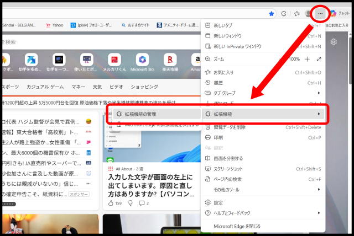This screenshot has width=354, height=236.
Task: Expand the タブ グループ submenu
Action: (x=263, y=93)
